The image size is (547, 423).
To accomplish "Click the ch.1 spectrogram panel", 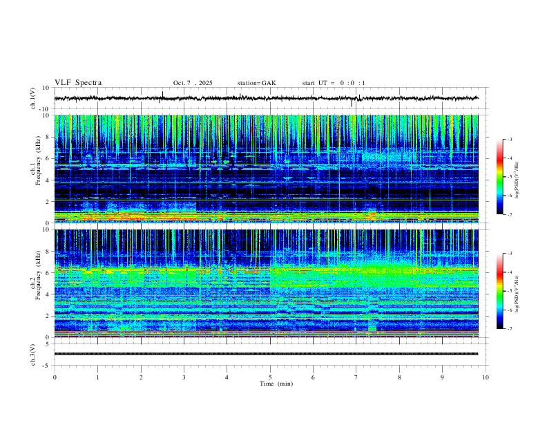I will [x=267, y=169].
